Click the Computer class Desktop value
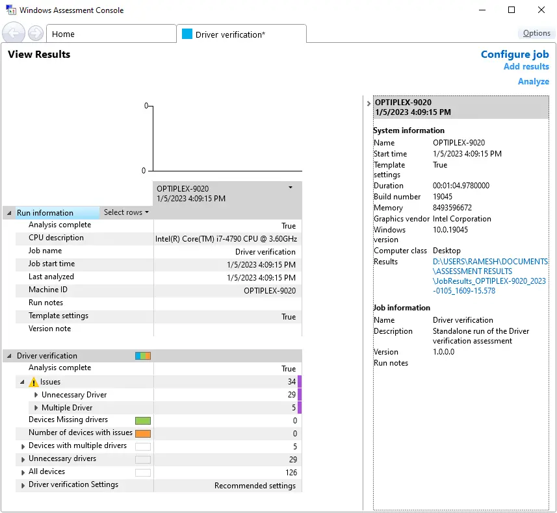The height and width of the screenshot is (513, 557). pos(447,251)
